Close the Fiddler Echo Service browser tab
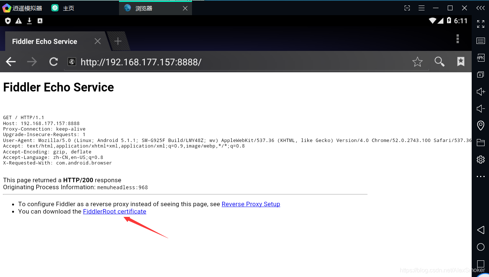 (98, 41)
